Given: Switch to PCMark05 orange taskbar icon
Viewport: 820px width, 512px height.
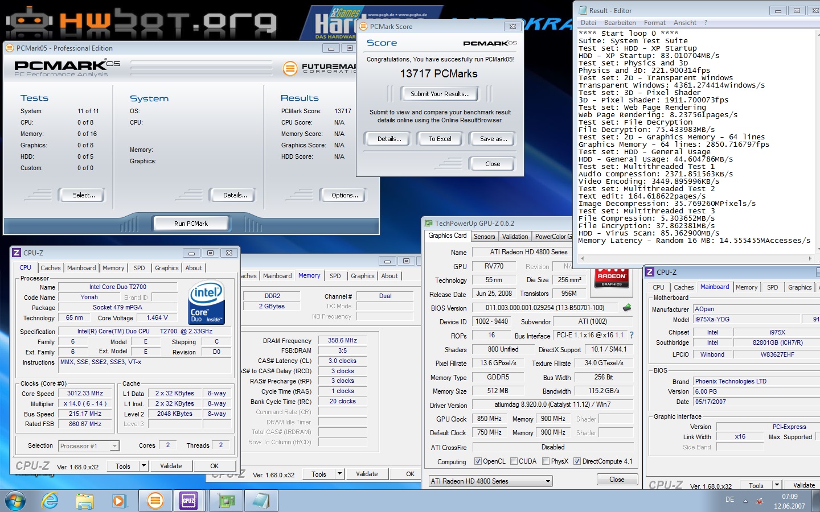Looking at the screenshot, I should (x=155, y=501).
